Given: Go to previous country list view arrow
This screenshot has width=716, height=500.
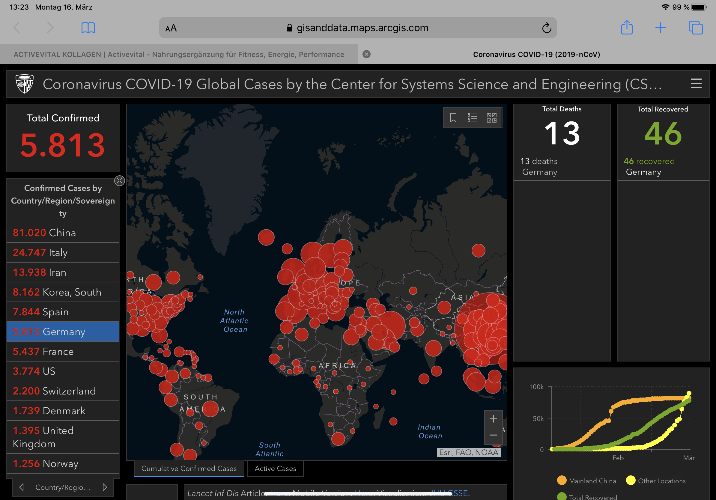Looking at the screenshot, I should pyautogui.click(x=22, y=487).
